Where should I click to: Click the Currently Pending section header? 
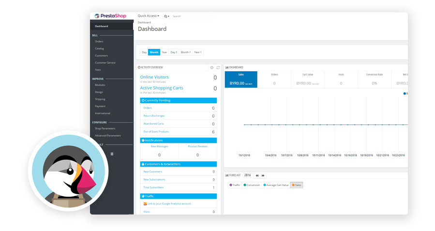179,100
